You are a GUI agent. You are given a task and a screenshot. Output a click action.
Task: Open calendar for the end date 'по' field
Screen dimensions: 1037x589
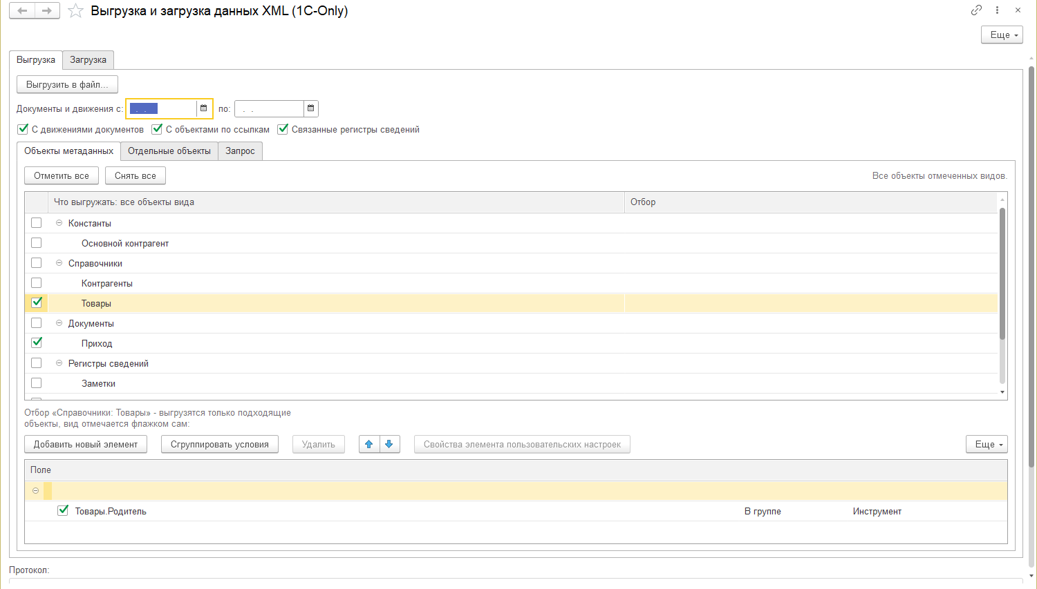[x=311, y=108]
